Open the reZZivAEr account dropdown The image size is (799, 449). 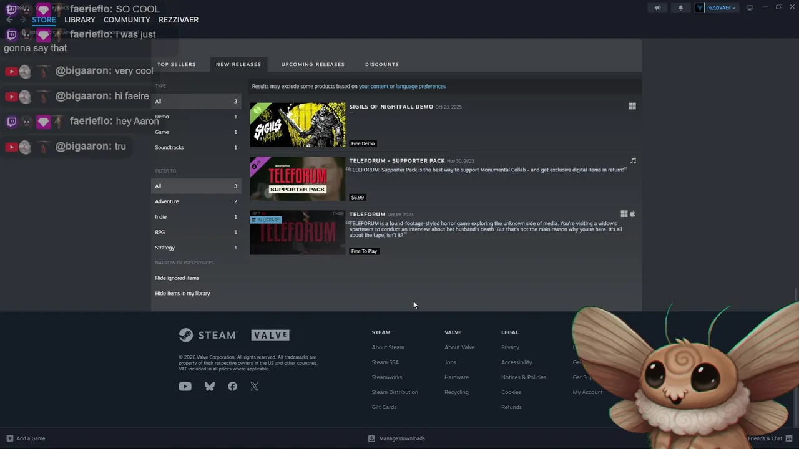[717, 7]
